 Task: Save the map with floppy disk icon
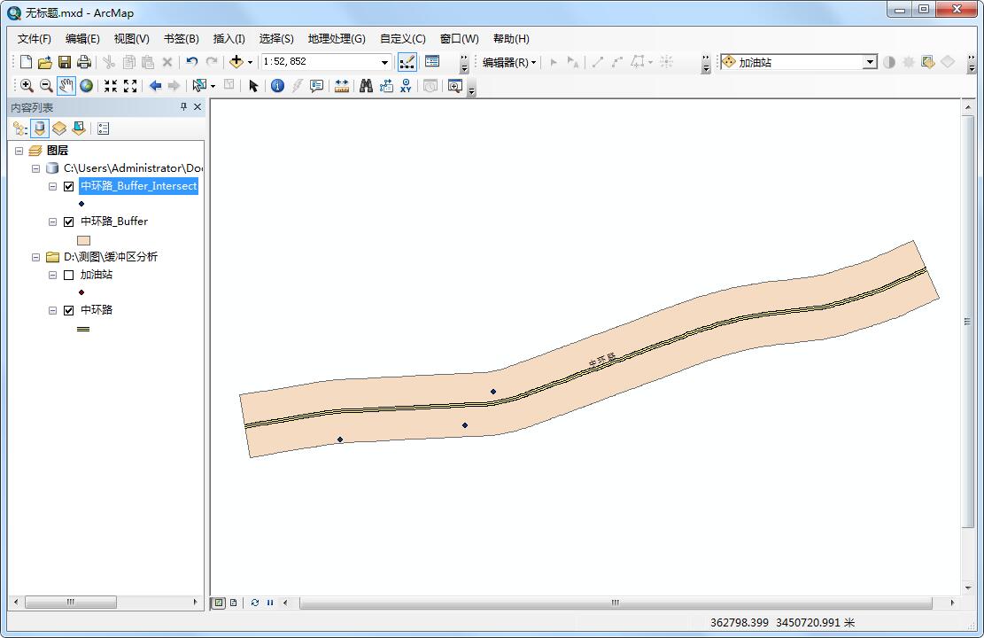[65, 61]
